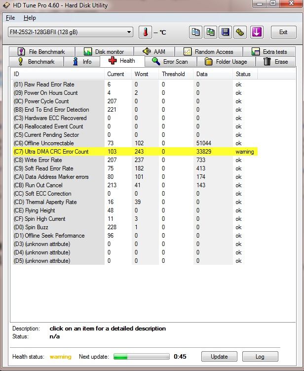
Task: Select the (09) Power On Hours Count row
Action: click(135, 93)
